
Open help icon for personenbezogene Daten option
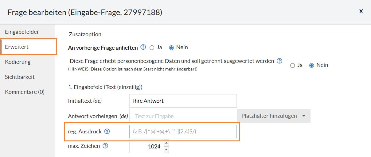279,61
